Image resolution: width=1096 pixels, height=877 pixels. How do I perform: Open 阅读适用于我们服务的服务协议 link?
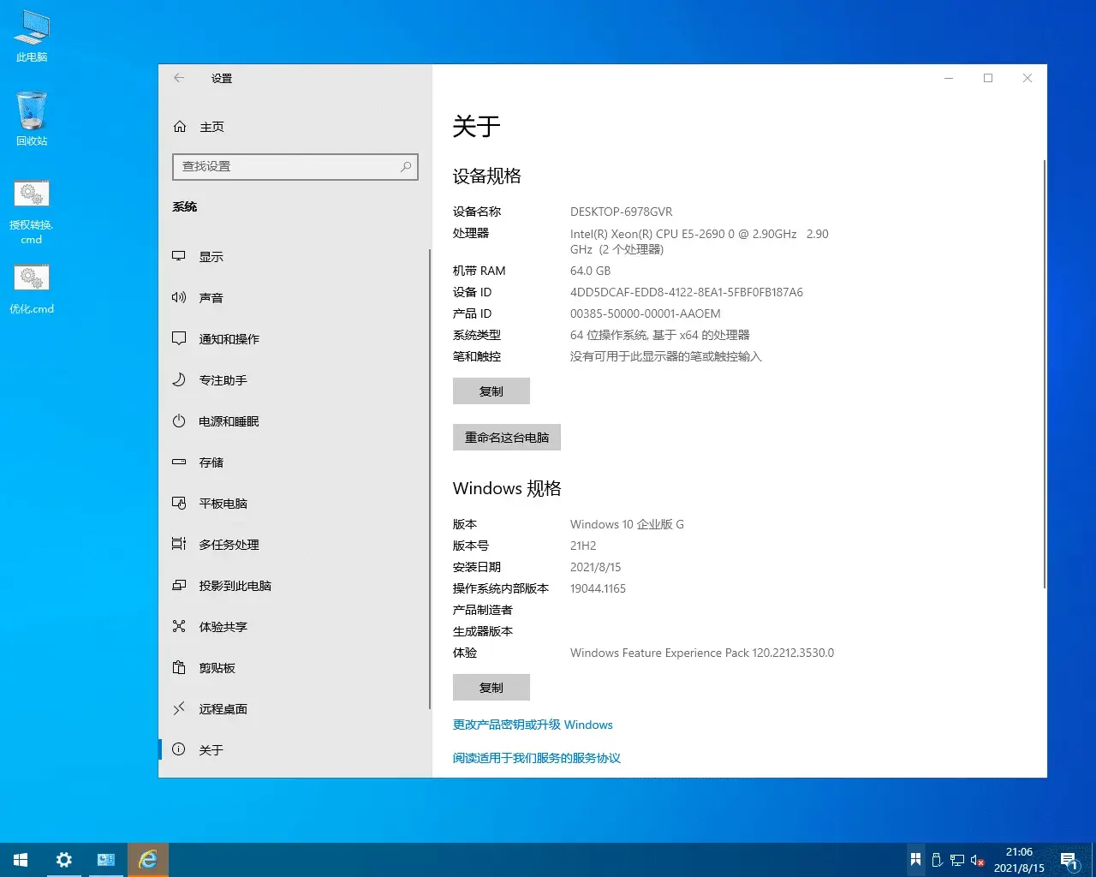[x=537, y=758]
